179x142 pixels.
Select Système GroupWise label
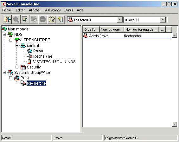coord(32,73)
